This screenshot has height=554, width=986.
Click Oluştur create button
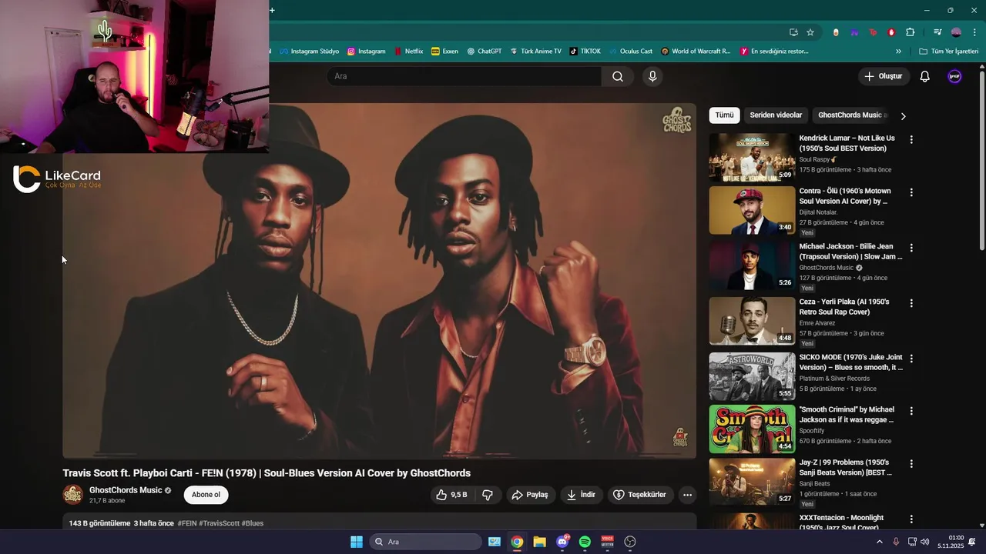click(x=883, y=76)
